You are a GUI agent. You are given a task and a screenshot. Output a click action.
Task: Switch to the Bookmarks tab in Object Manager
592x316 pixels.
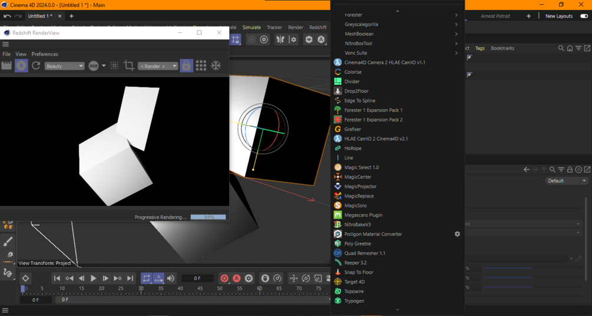(x=502, y=48)
